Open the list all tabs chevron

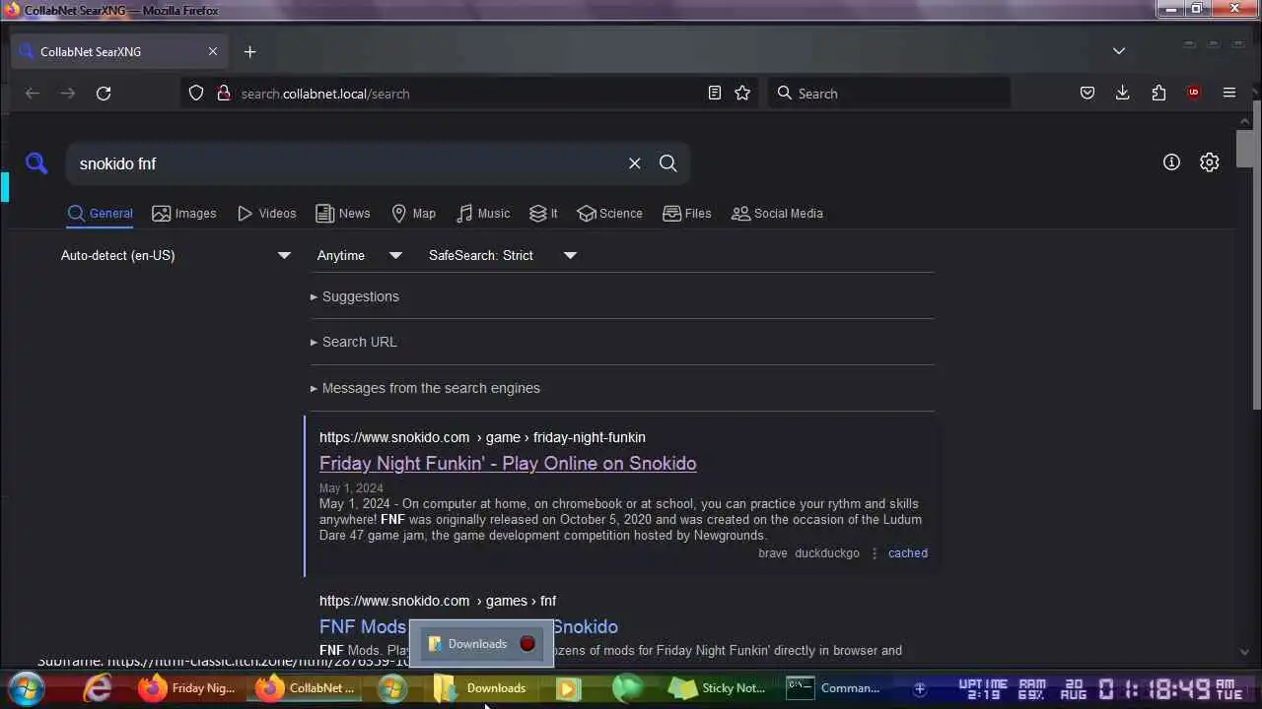tap(1119, 51)
